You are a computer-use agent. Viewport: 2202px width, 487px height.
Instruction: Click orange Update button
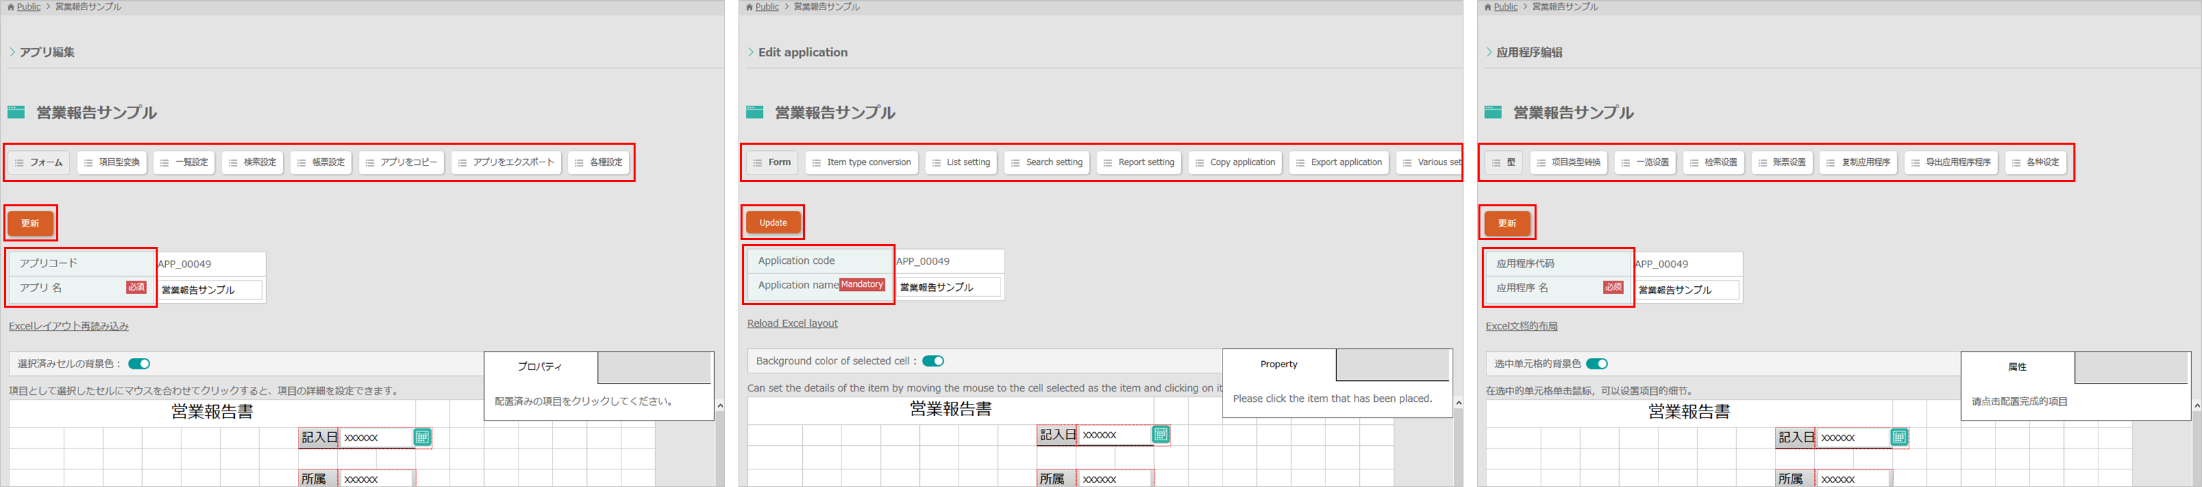(x=774, y=223)
